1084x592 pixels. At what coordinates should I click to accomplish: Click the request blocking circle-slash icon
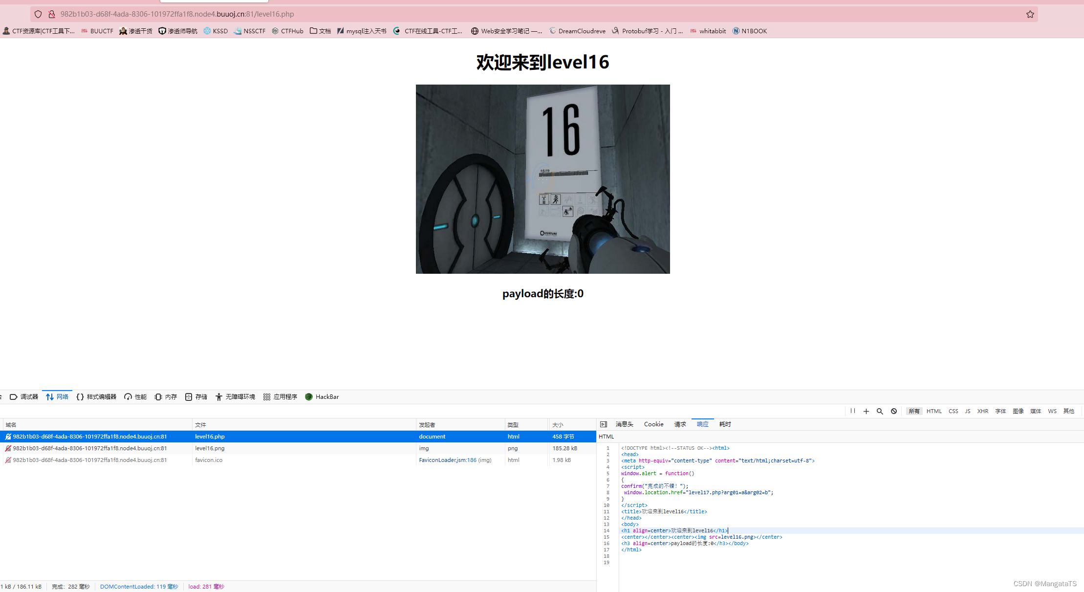pyautogui.click(x=894, y=411)
